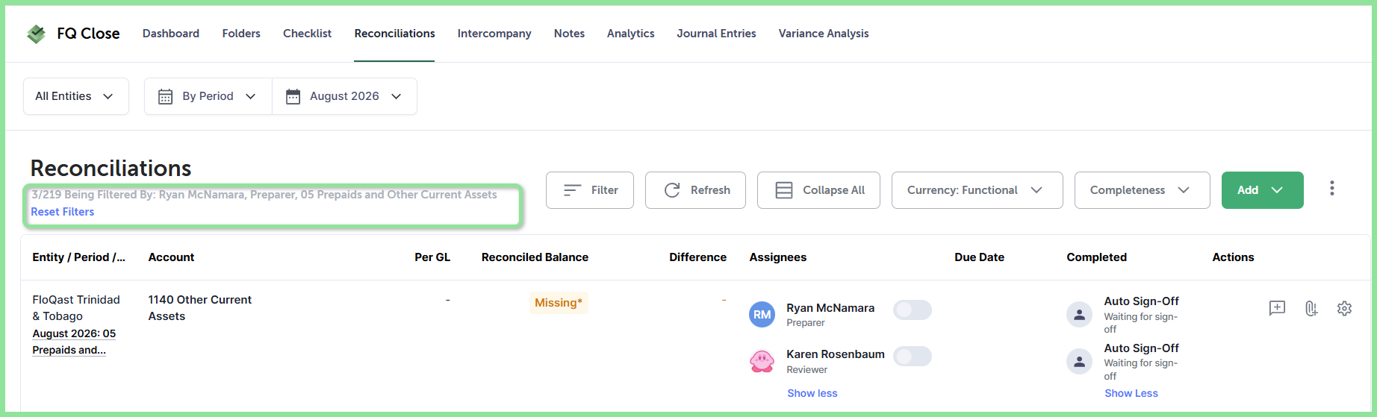Click the FQ Close logo icon
Viewport: 1377px width, 417px height.
[36, 34]
